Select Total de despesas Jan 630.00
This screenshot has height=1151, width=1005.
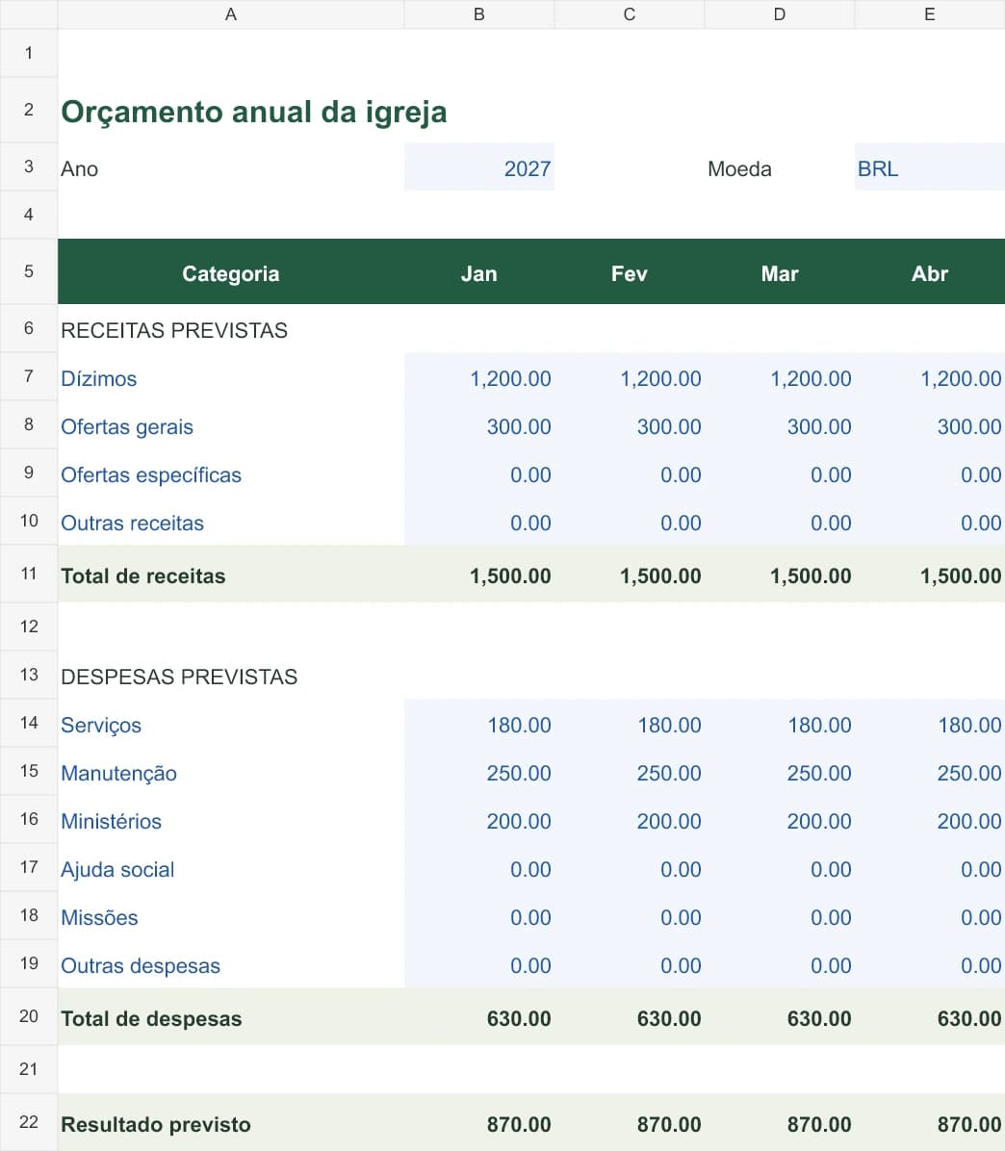479,1017
